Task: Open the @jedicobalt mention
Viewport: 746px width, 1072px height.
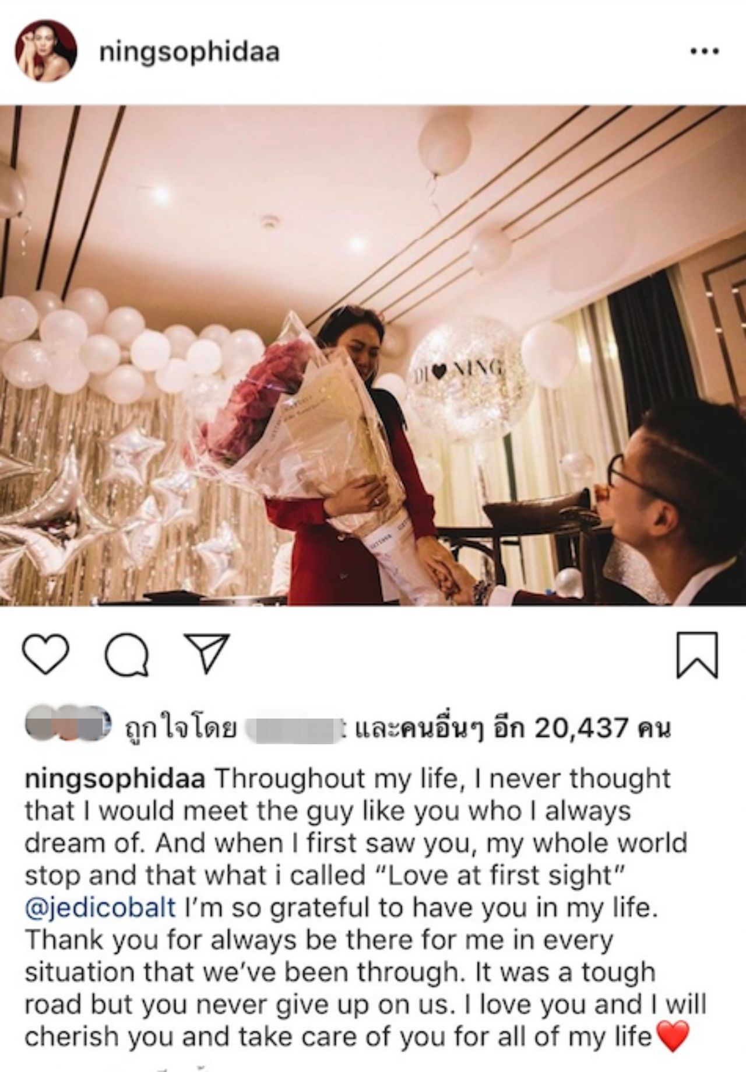Action: click(x=100, y=908)
